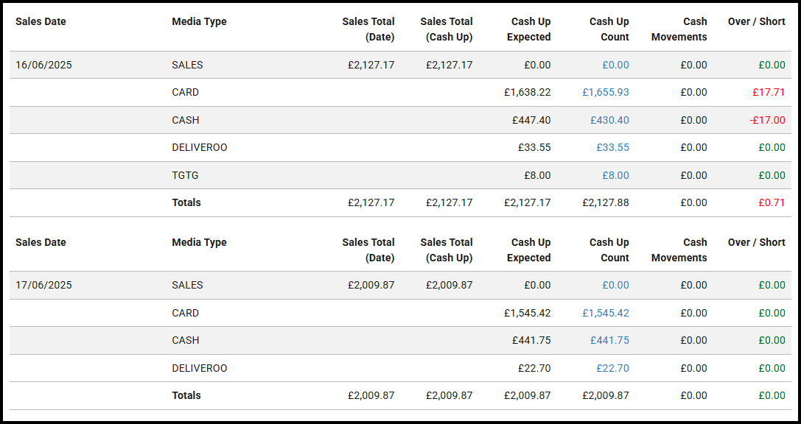
Task: Click the red £17.71 over/short value
Action: click(769, 92)
